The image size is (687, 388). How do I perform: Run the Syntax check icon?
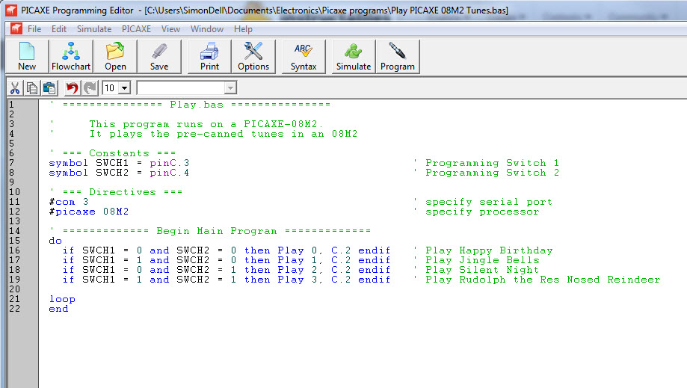(x=304, y=57)
